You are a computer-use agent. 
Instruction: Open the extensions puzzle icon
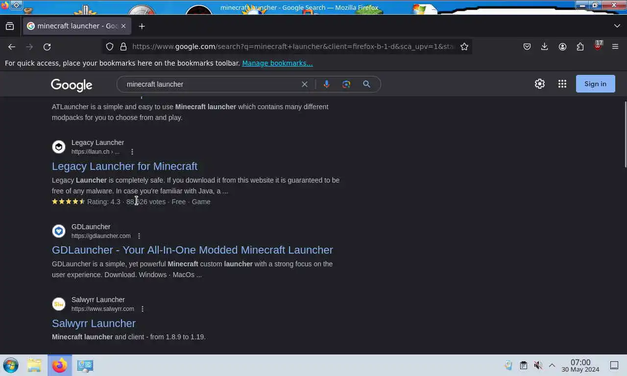tap(580, 47)
